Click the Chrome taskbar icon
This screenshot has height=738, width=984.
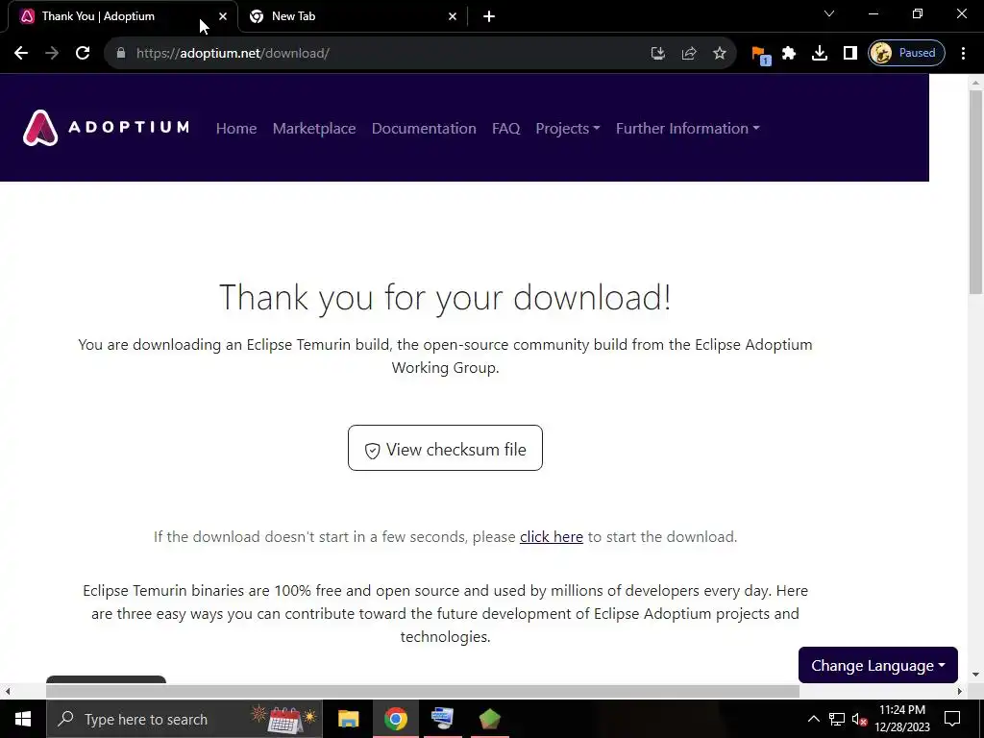pos(395,719)
